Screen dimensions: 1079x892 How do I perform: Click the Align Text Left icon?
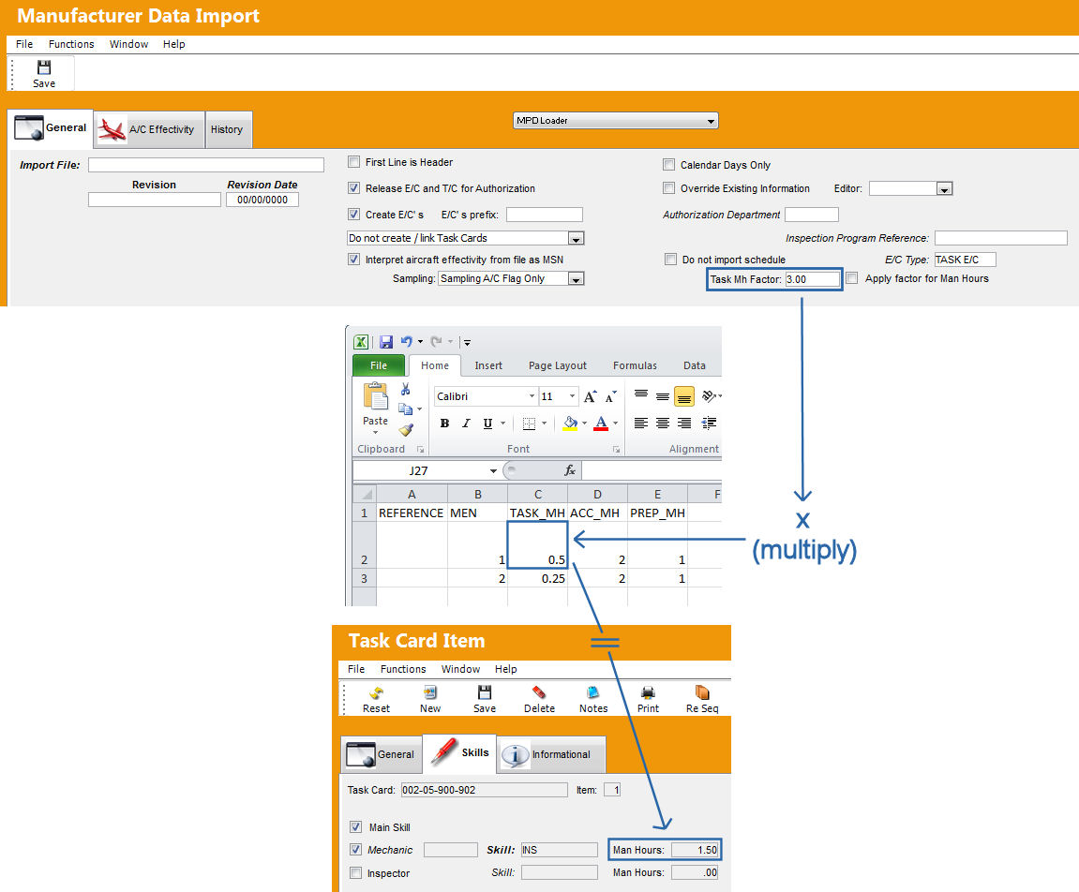[640, 423]
